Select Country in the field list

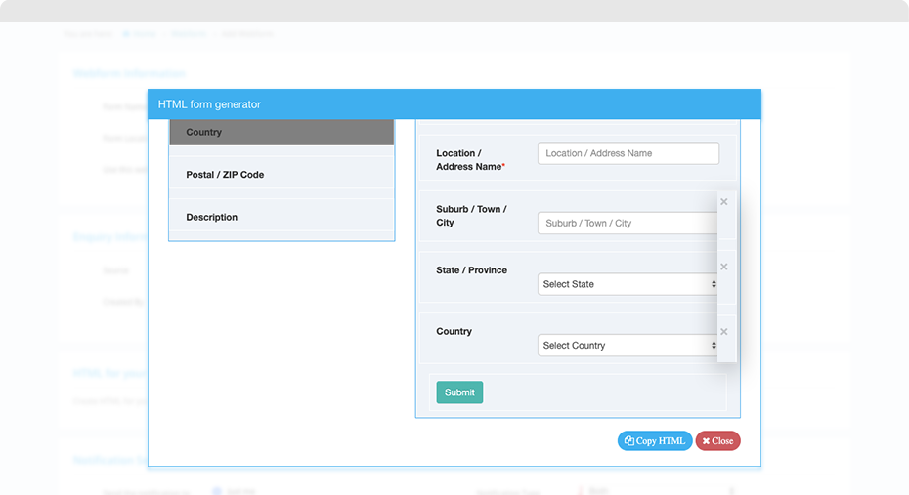281,132
